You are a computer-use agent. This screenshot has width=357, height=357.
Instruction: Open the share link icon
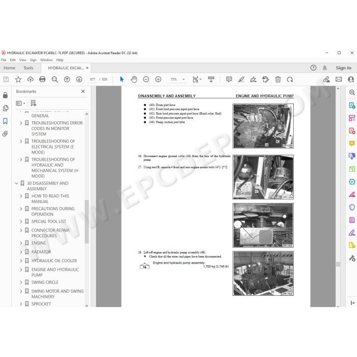326,79
